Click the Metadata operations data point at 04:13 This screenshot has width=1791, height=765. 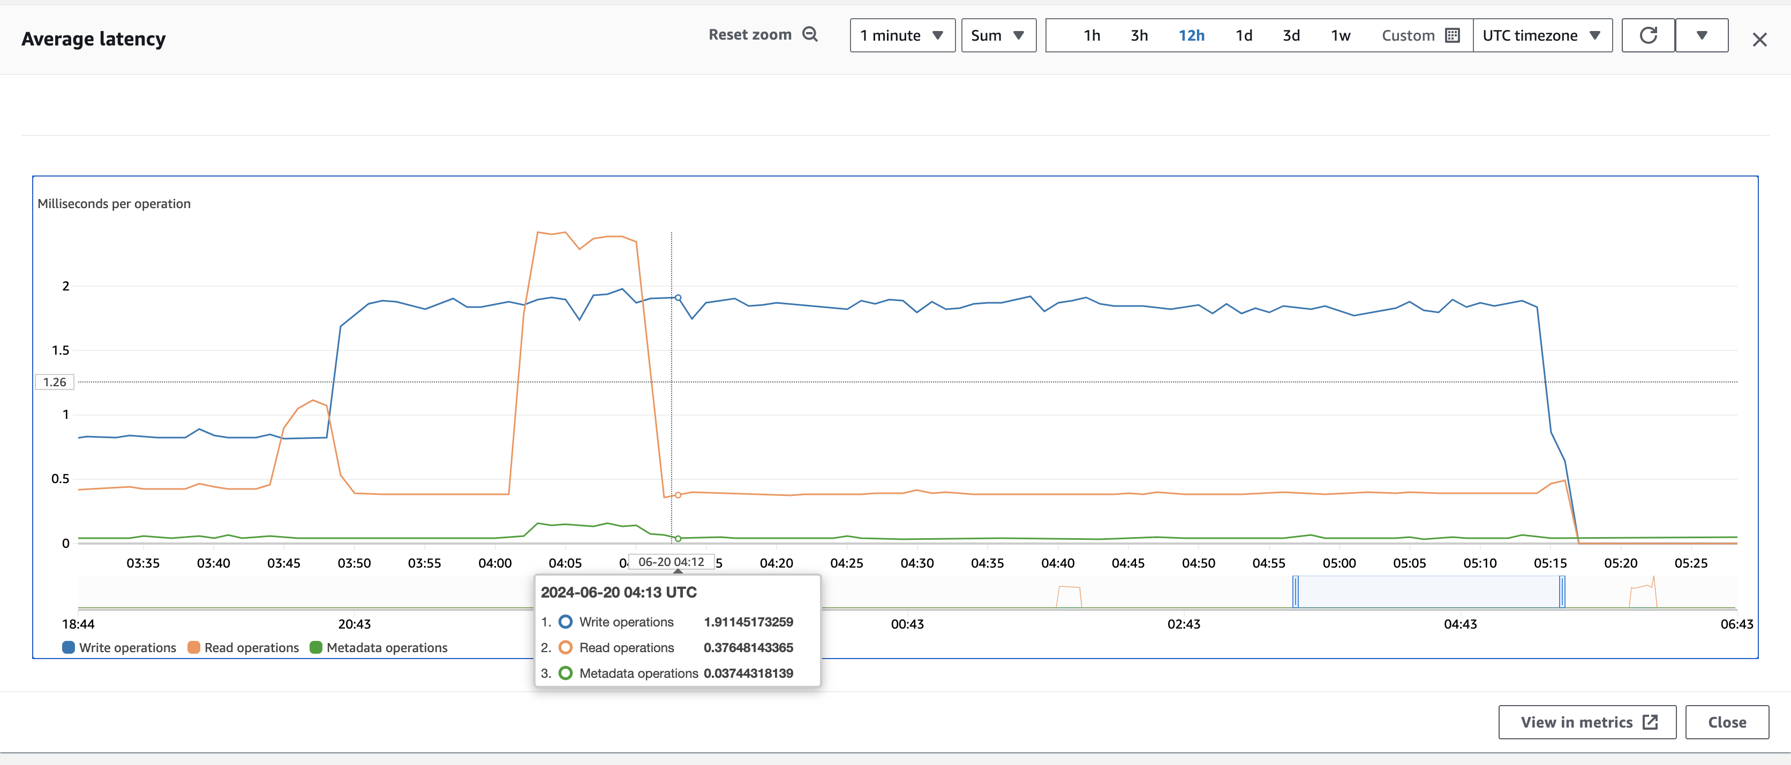678,539
